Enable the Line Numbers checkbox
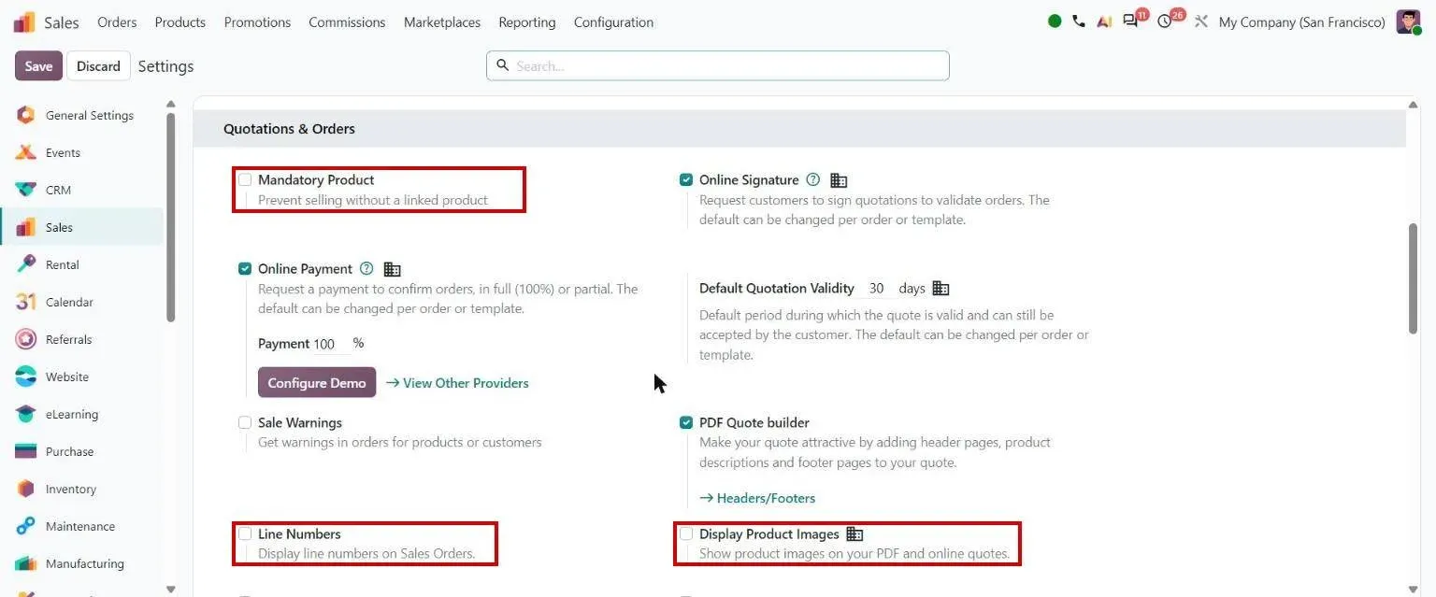 coord(245,533)
